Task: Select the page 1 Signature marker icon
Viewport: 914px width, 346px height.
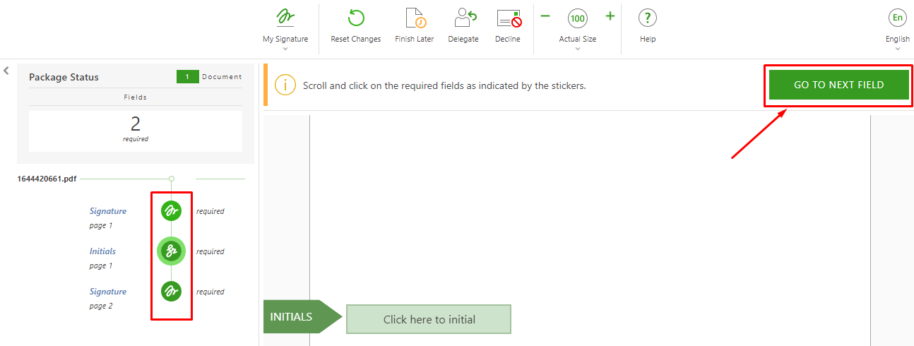Action: pos(172,210)
